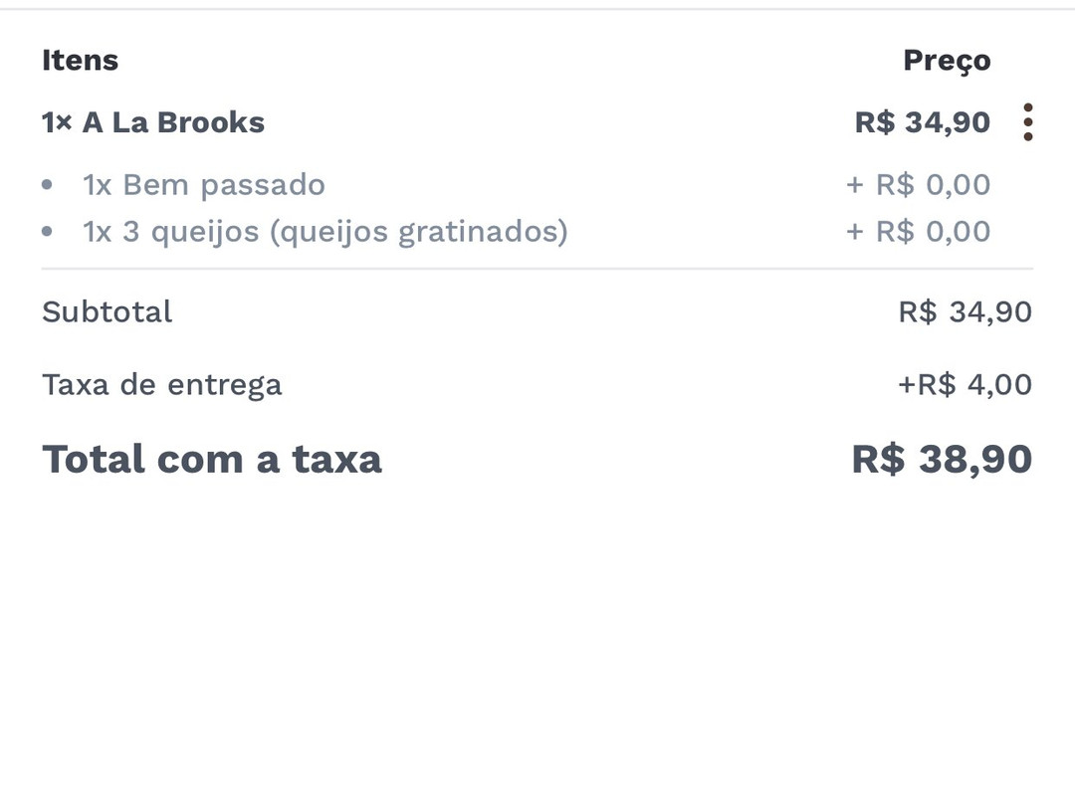Click the divider line above Subtotal
Screen dimensions: 1075x804
(x=537, y=269)
